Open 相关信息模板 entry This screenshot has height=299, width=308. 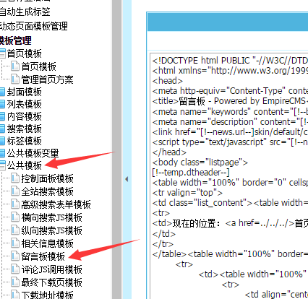click(x=47, y=243)
